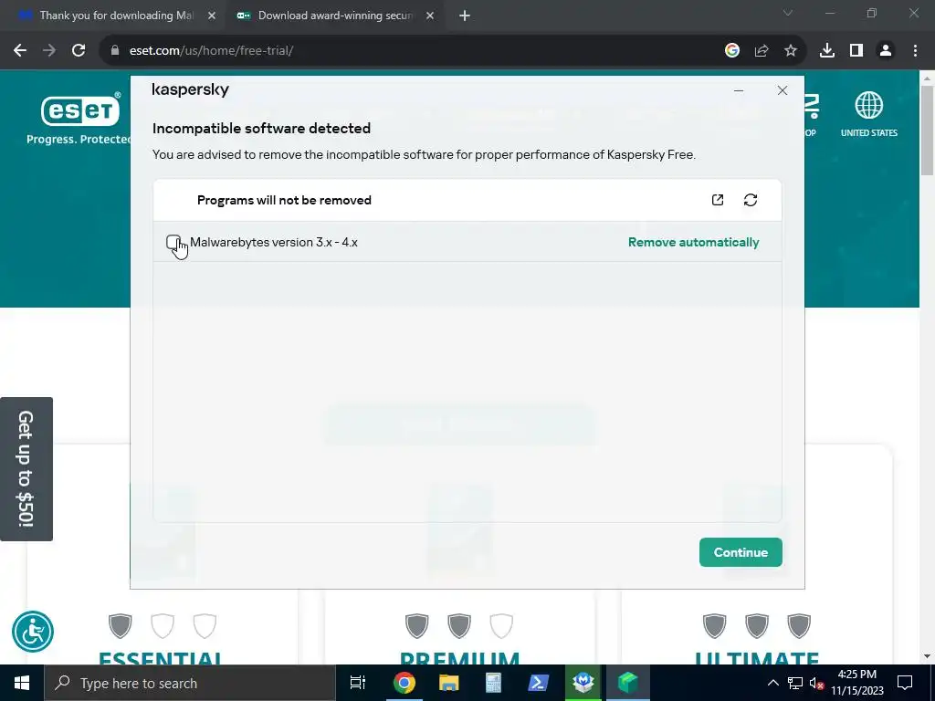The height and width of the screenshot is (701, 935).
Task: Go forward in Chrome history
Action: (49, 51)
